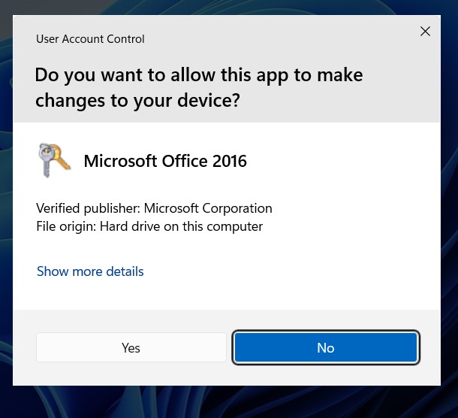Viewport: 458px width, 418px height.
Task: Click the keys icon beside Microsoft Office 2016
Action: [x=55, y=160]
